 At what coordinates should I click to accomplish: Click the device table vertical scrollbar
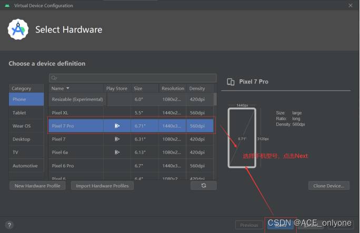coord(215,99)
